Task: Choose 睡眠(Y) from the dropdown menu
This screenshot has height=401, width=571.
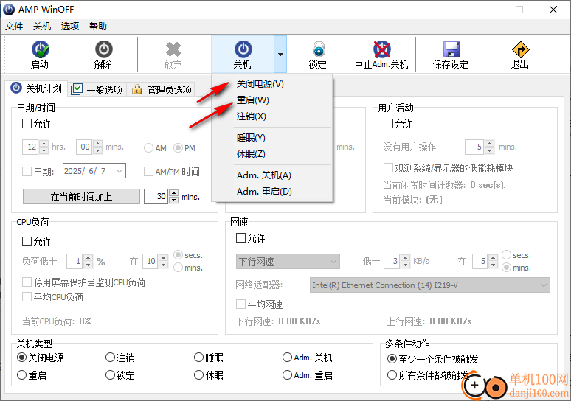Action: click(x=272, y=138)
